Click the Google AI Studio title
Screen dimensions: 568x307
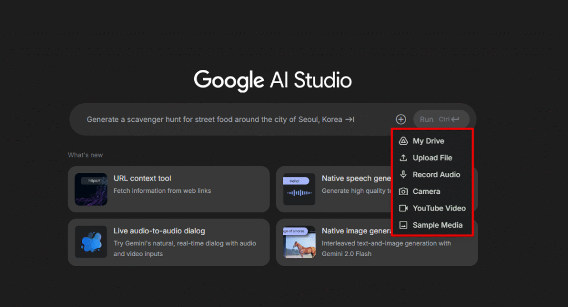click(x=273, y=80)
